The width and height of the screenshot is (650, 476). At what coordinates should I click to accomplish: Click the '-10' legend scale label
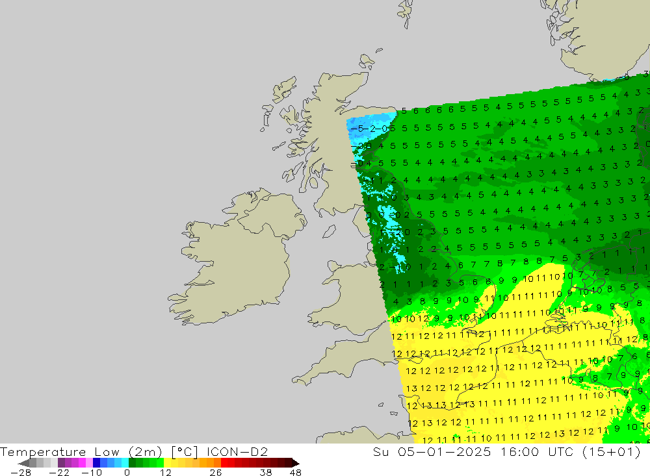(x=92, y=473)
